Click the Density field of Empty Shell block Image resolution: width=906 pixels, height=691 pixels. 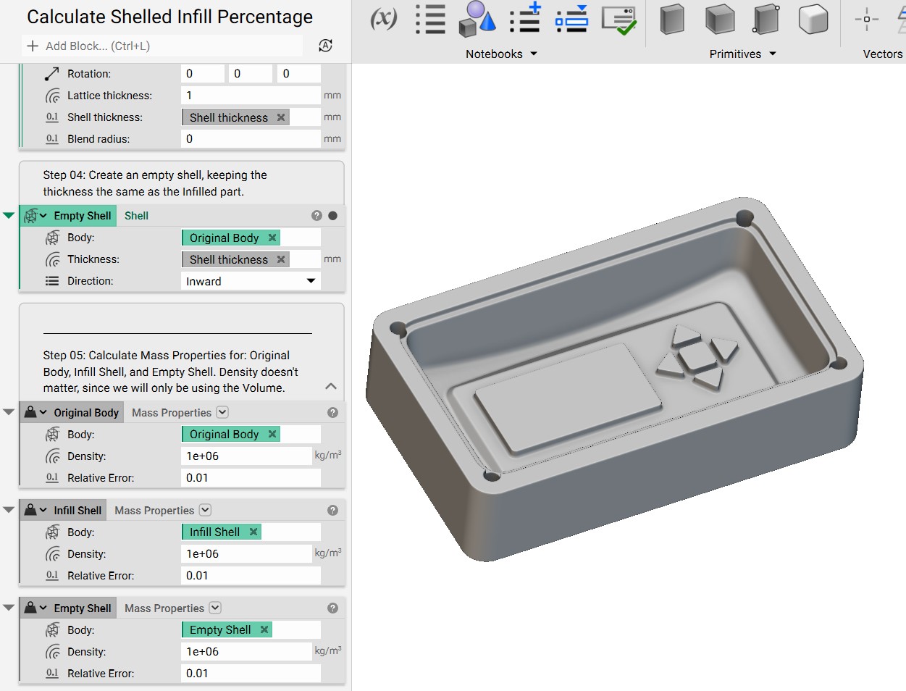[246, 651]
